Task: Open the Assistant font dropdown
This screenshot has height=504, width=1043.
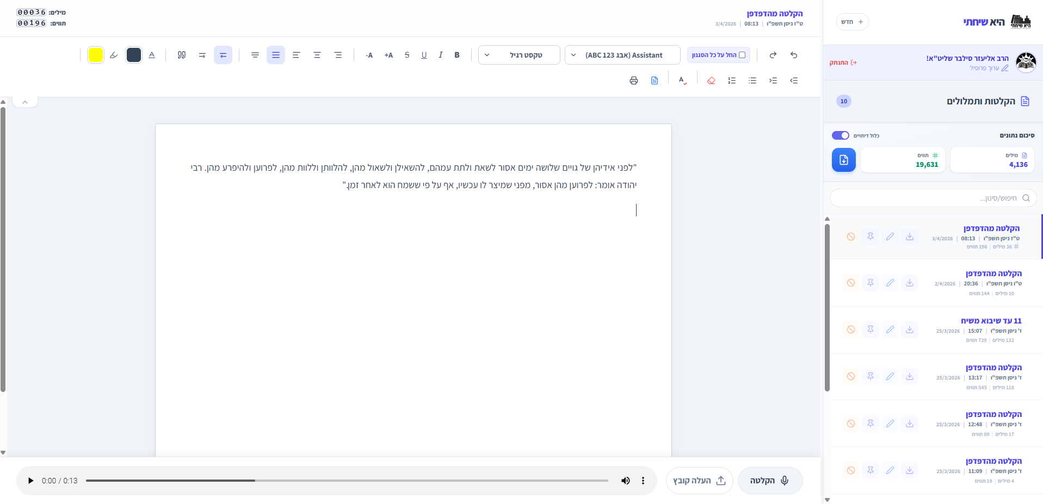Action: pos(622,55)
